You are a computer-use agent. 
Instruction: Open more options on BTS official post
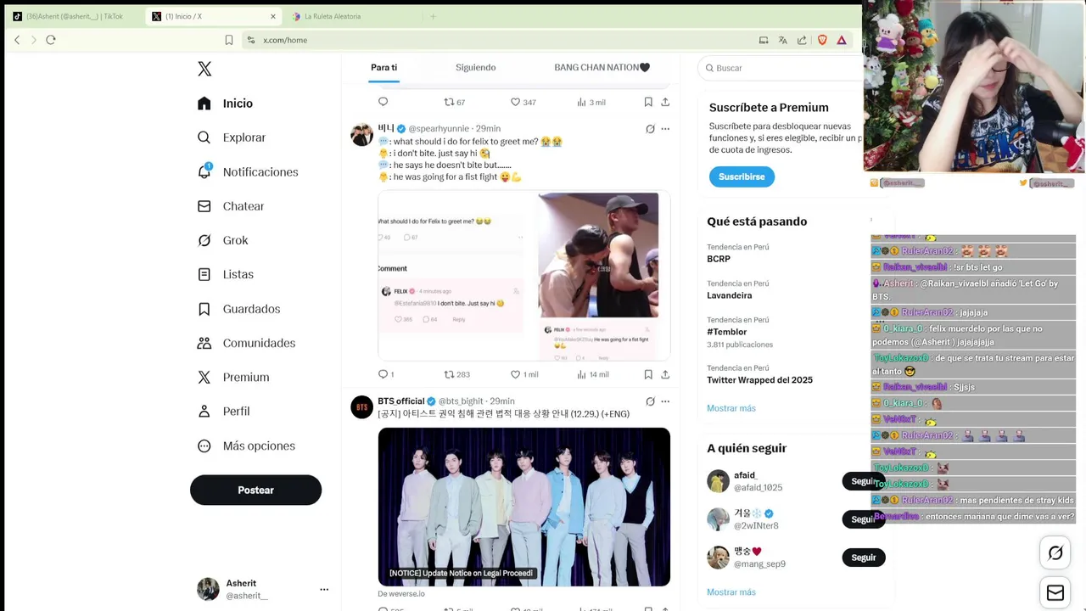coord(665,401)
